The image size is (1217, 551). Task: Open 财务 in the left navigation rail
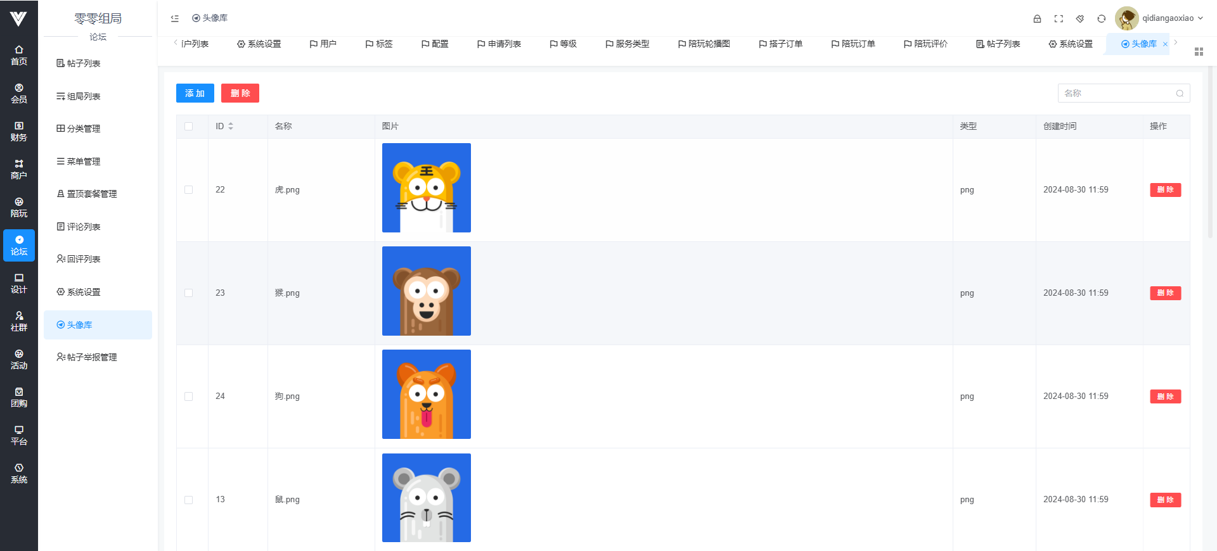(19, 131)
